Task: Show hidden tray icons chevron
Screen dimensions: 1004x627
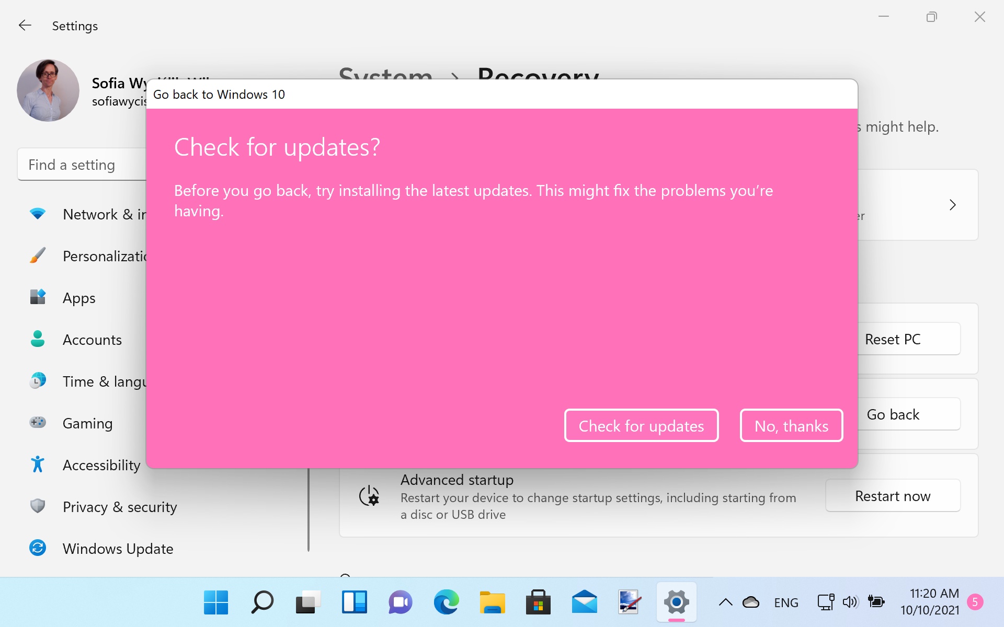Action: (725, 602)
